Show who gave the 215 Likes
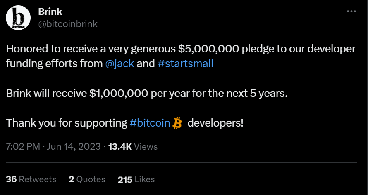 [136, 179]
